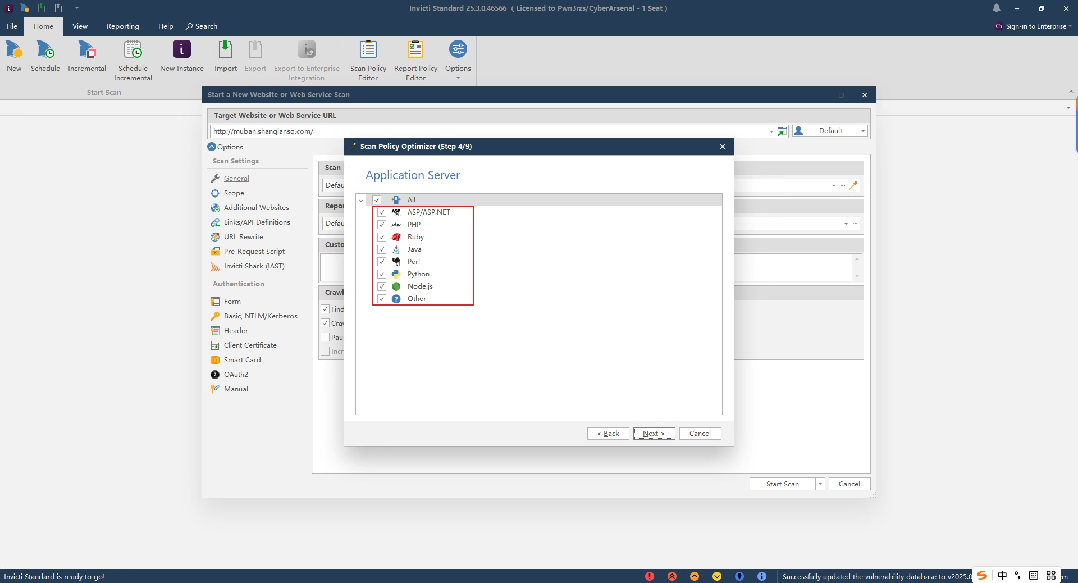Viewport: 1078px width, 583px height.
Task: Open the Start Scan split dropdown
Action: pos(820,484)
